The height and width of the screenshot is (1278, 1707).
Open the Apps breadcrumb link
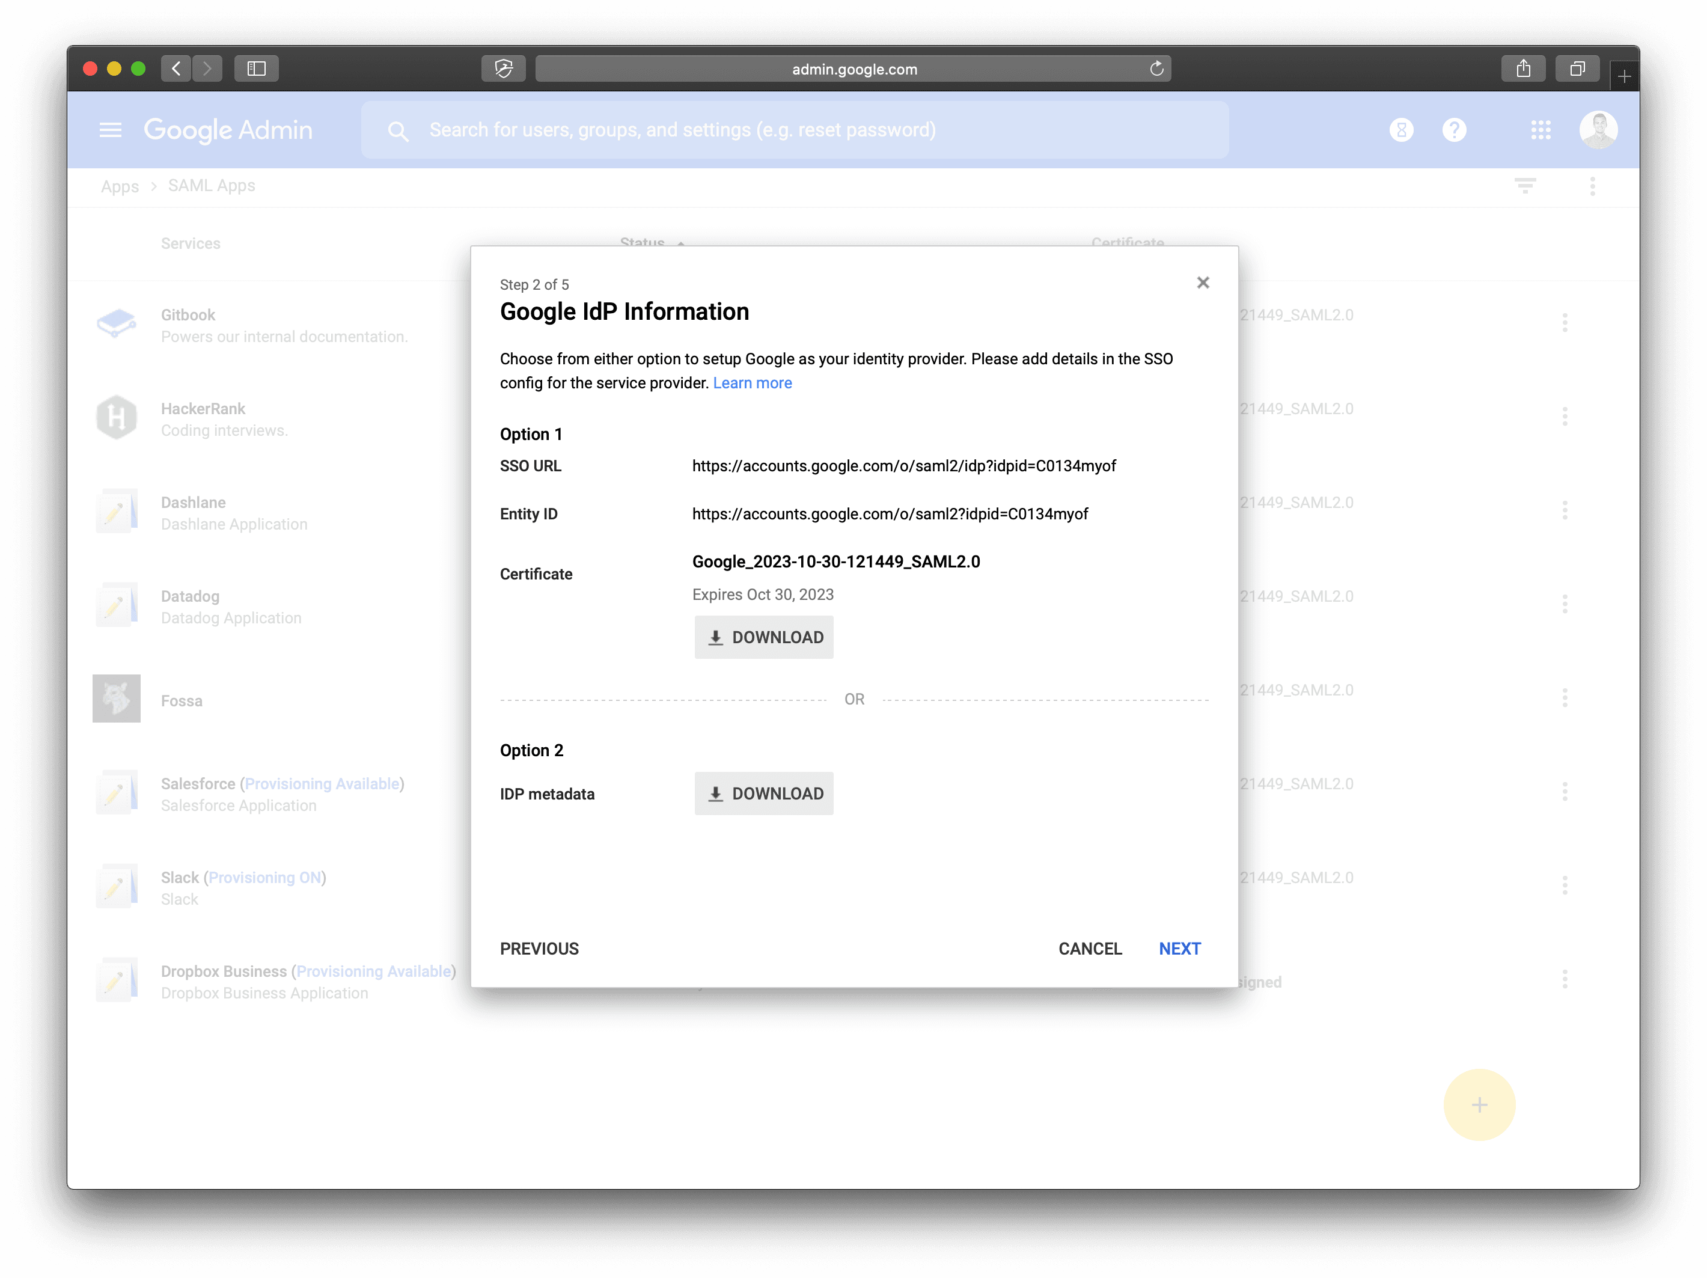coord(120,186)
